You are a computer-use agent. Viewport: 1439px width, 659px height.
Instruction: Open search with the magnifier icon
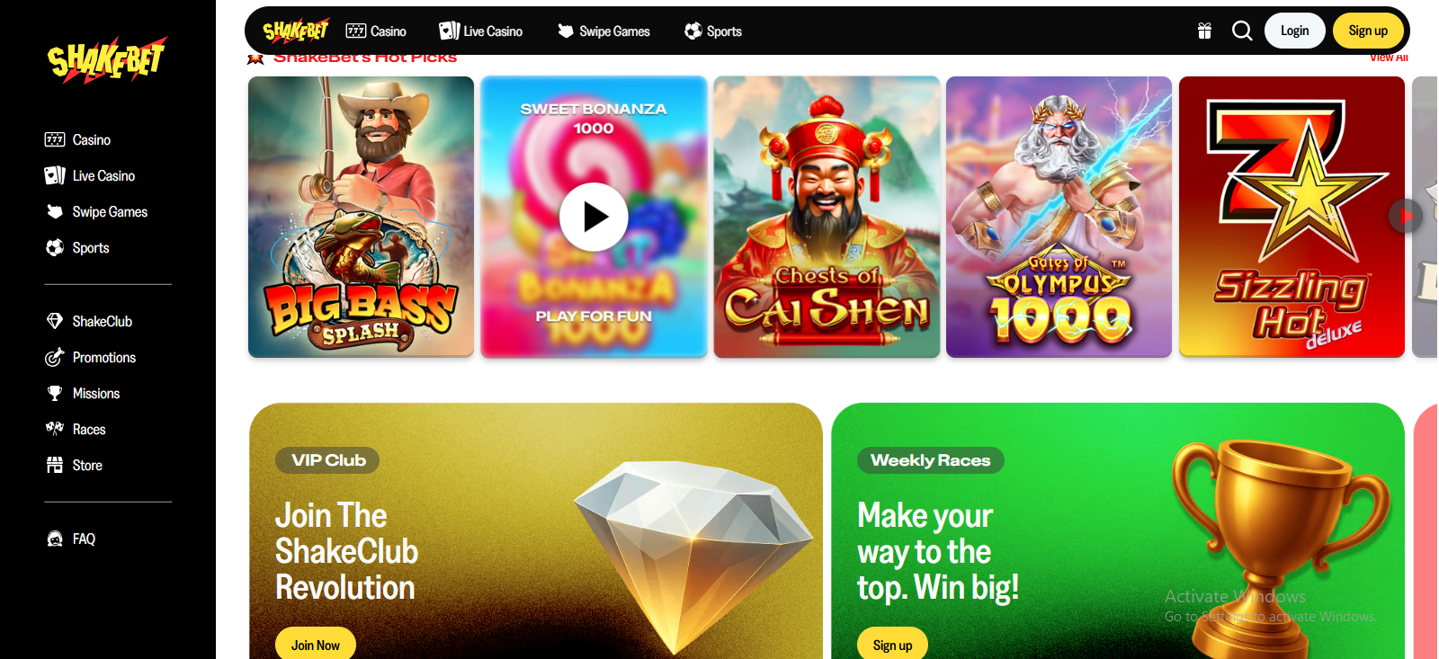(x=1242, y=31)
